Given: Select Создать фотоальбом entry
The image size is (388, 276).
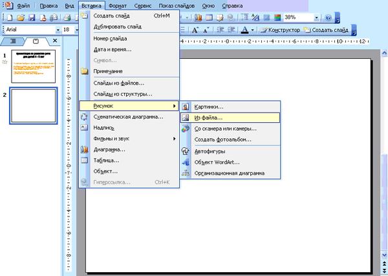Looking at the screenshot, I should pos(230,140).
